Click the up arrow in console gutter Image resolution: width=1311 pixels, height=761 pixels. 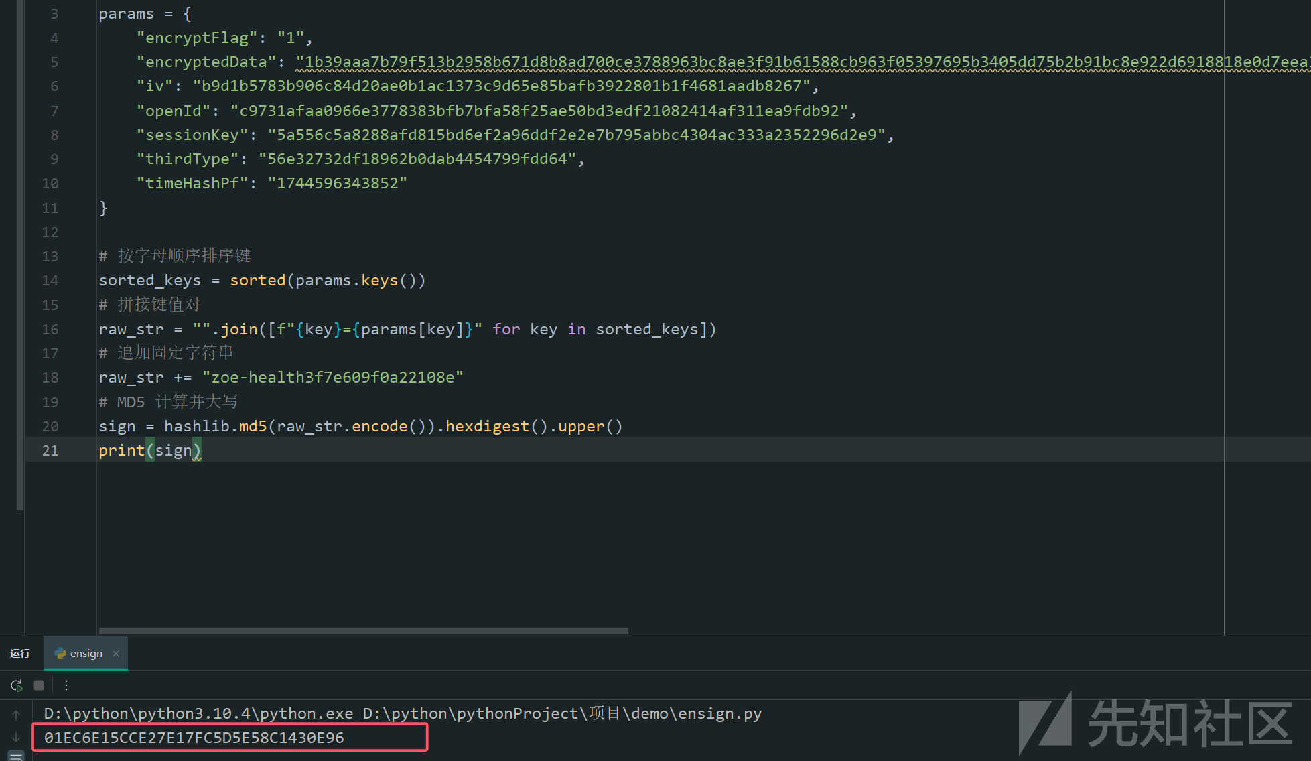pos(16,715)
